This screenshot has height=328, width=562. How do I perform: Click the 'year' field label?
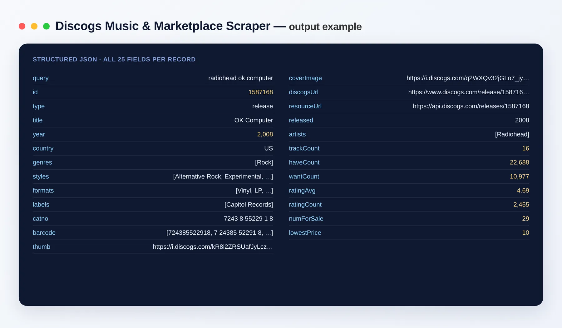pyautogui.click(x=39, y=134)
